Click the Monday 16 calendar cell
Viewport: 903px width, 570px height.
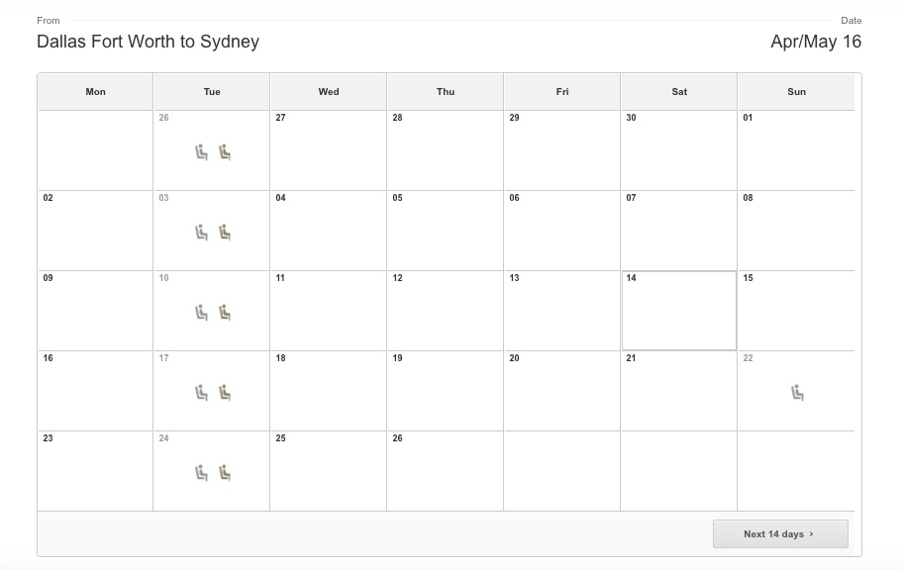tap(96, 390)
